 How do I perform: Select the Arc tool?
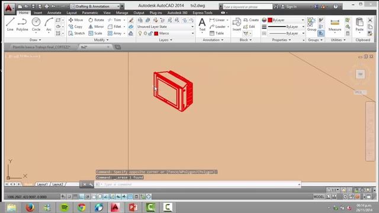click(49, 24)
